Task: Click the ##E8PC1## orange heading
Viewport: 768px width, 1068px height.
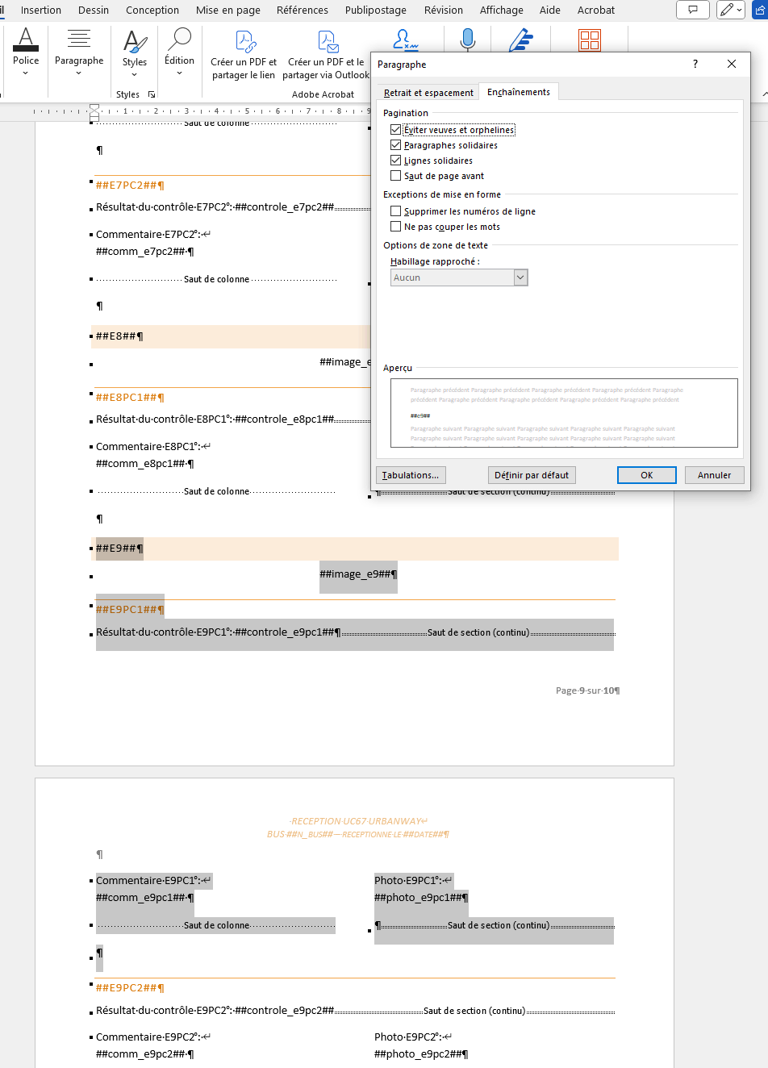Action: tap(130, 398)
